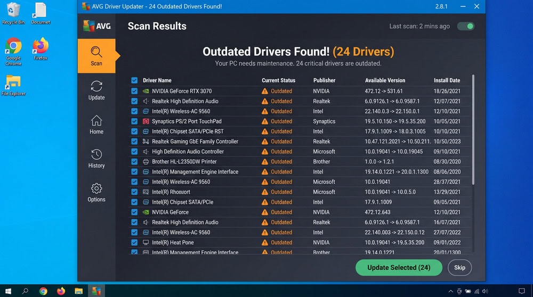The height and width of the screenshot is (297, 533).
Task: Click warning icon on NVIDIA GeForce RTX 3070 row
Action: [265, 91]
